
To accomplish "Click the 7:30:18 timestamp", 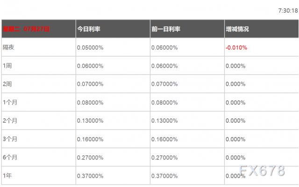I will coord(288,11).
